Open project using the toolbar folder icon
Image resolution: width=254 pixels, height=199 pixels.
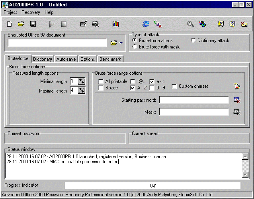pos(21,24)
